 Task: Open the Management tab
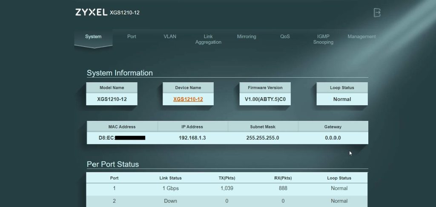tap(361, 36)
